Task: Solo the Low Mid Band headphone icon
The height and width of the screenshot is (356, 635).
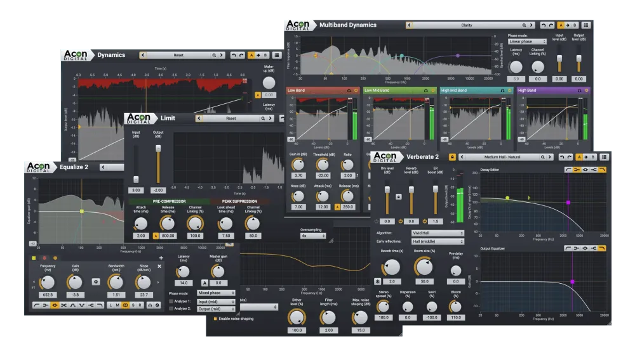Action: 425,91
